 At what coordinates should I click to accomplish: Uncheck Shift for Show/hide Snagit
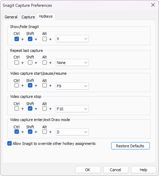click(30, 39)
